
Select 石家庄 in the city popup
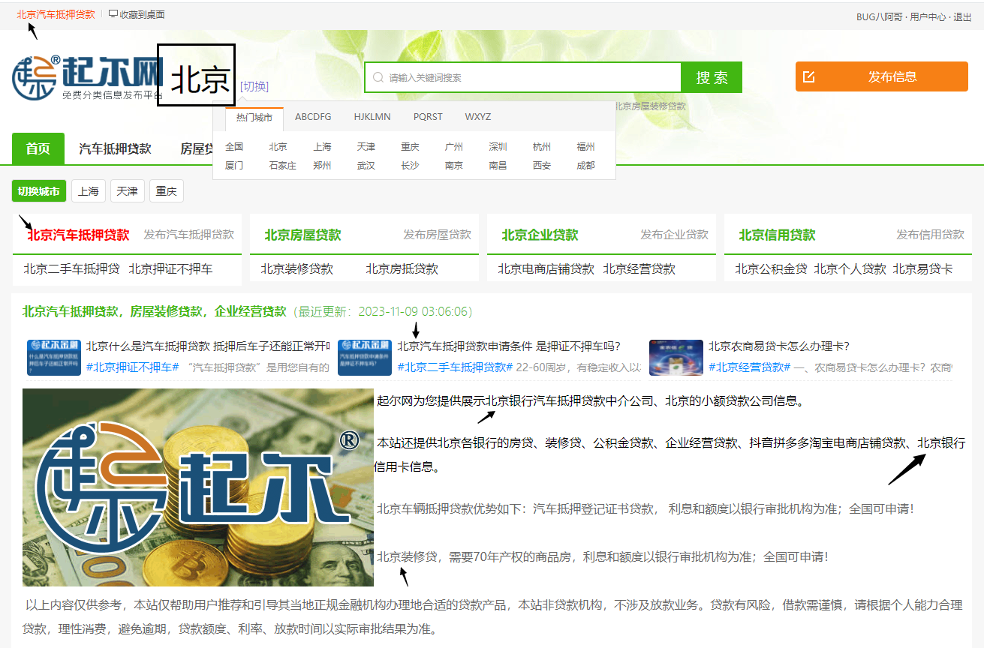[x=283, y=165]
